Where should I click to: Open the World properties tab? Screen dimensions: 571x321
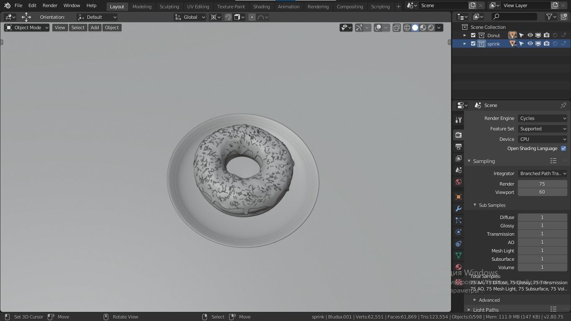459,182
